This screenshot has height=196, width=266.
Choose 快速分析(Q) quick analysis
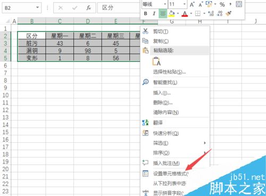[174, 133]
